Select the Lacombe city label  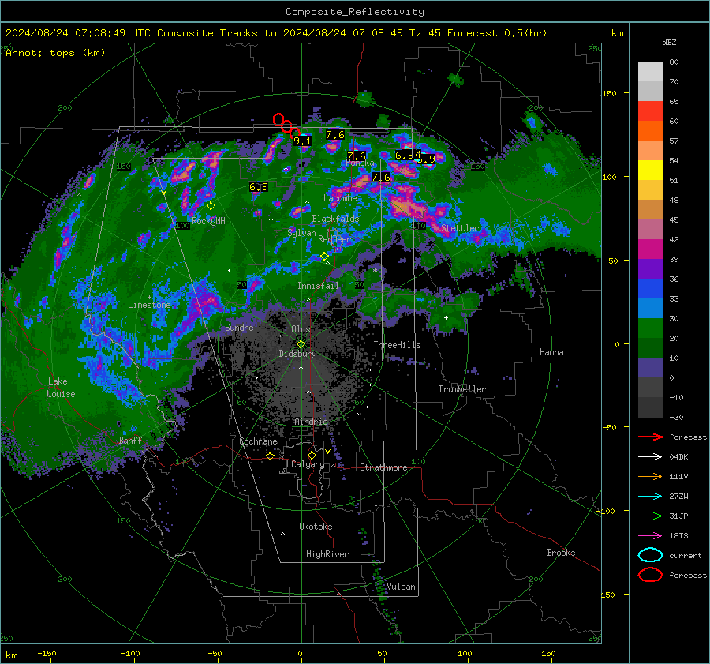coord(340,198)
